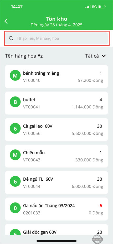Tap the 5.600.000 Đồng inventory value

[88, 133]
